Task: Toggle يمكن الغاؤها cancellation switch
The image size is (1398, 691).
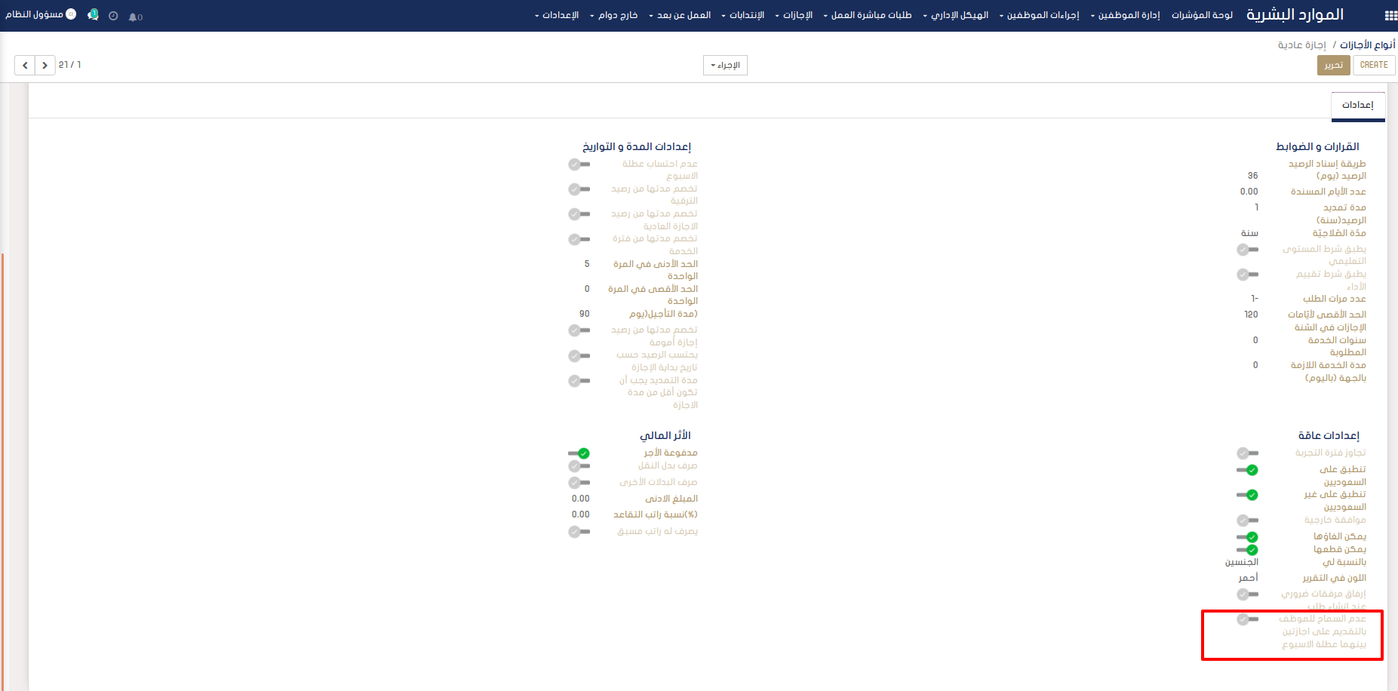Action: click(1248, 537)
